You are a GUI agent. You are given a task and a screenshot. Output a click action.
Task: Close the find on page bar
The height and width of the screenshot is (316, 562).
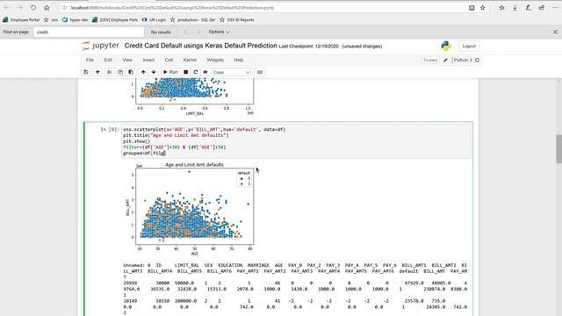(555, 32)
